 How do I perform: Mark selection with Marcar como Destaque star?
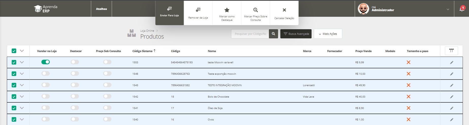tap(227, 10)
